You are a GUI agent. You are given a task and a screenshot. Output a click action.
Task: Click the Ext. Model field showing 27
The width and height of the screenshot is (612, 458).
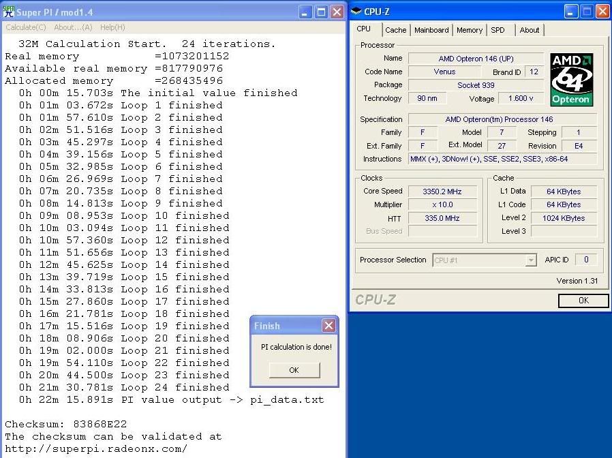pyautogui.click(x=502, y=146)
